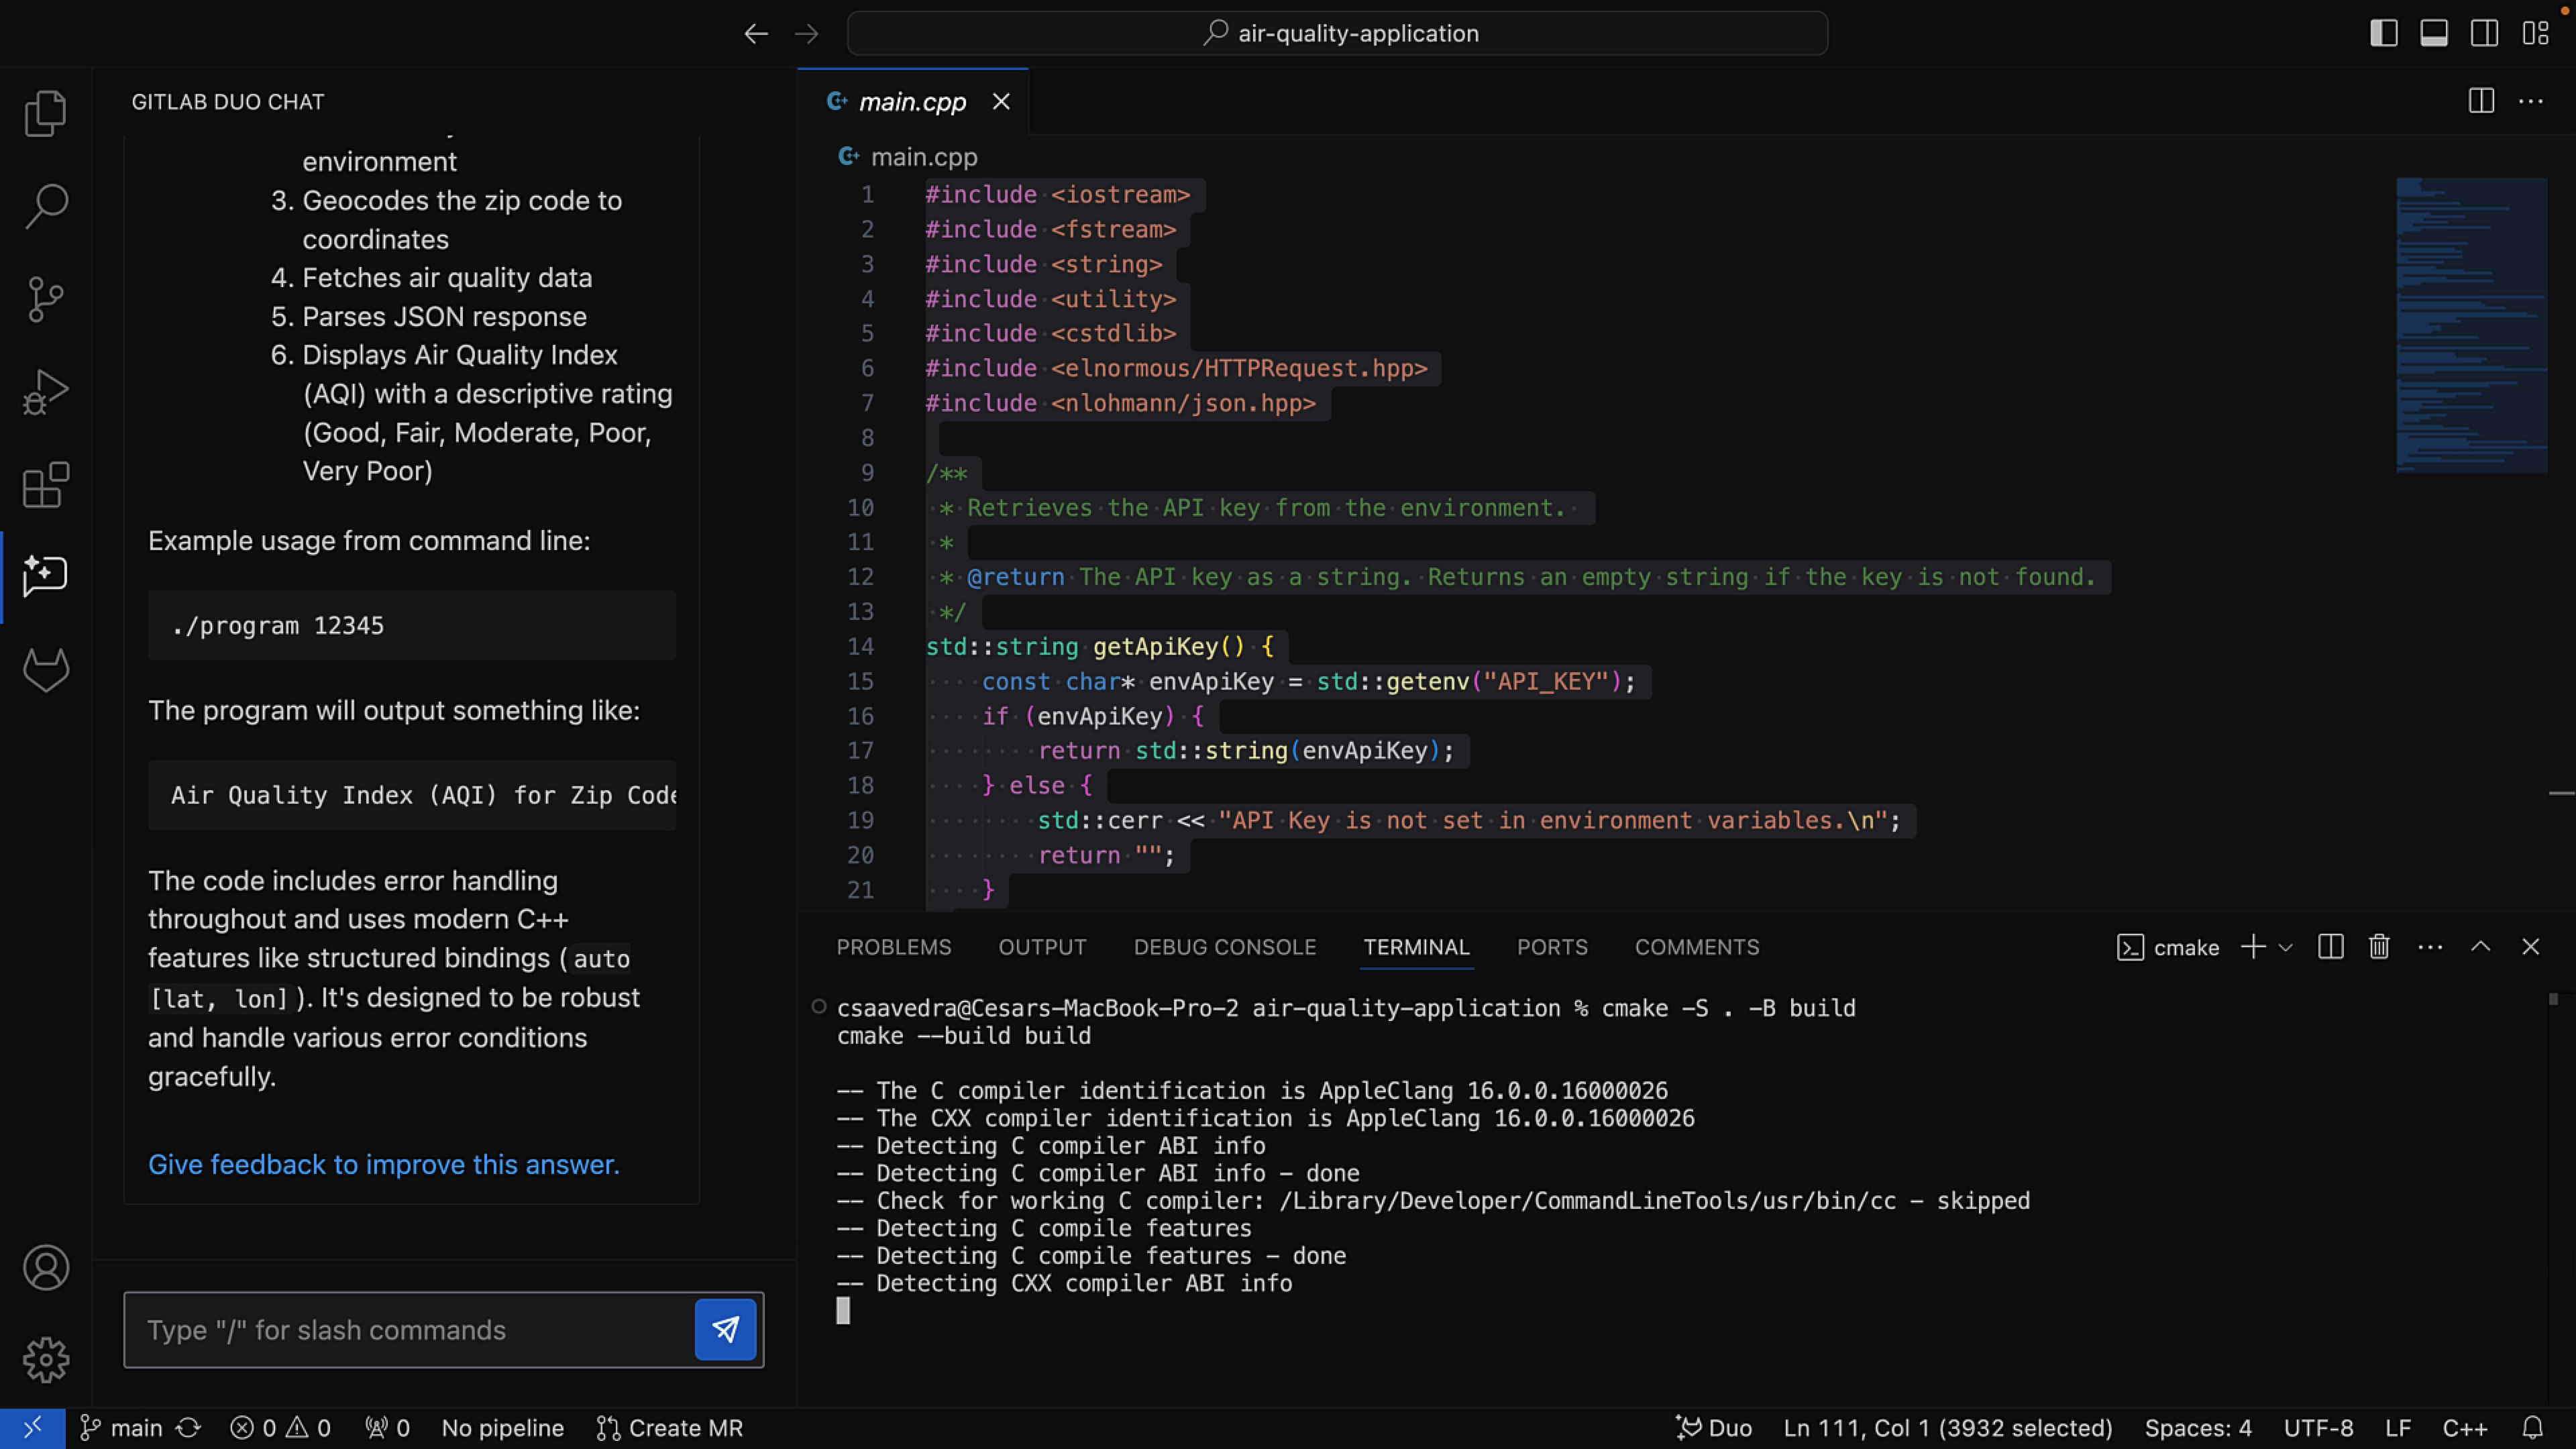Switch to the COMMENTS panel tab
Image resolution: width=2576 pixels, height=1449 pixels.
1697,947
